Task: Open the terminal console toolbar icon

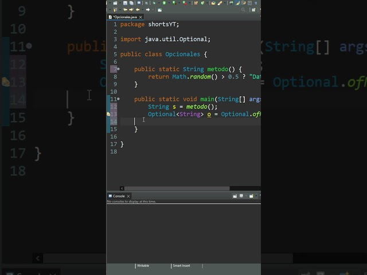Action: coord(139,3)
